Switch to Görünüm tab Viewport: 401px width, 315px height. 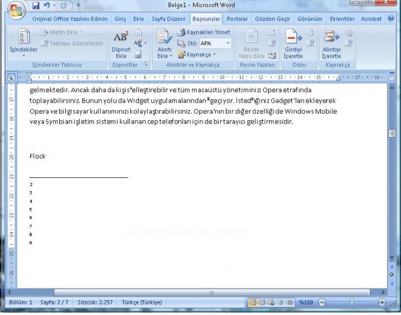pyautogui.click(x=309, y=19)
